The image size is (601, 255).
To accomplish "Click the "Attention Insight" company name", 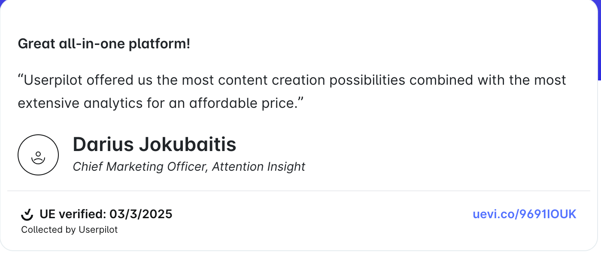I will pos(258,166).
